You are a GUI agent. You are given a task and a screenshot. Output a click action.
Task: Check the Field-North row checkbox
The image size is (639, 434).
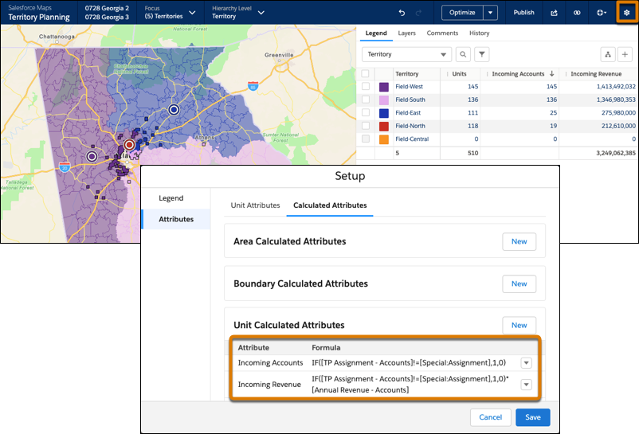(x=366, y=125)
